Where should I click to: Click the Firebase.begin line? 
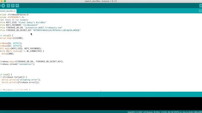coord(32,62)
